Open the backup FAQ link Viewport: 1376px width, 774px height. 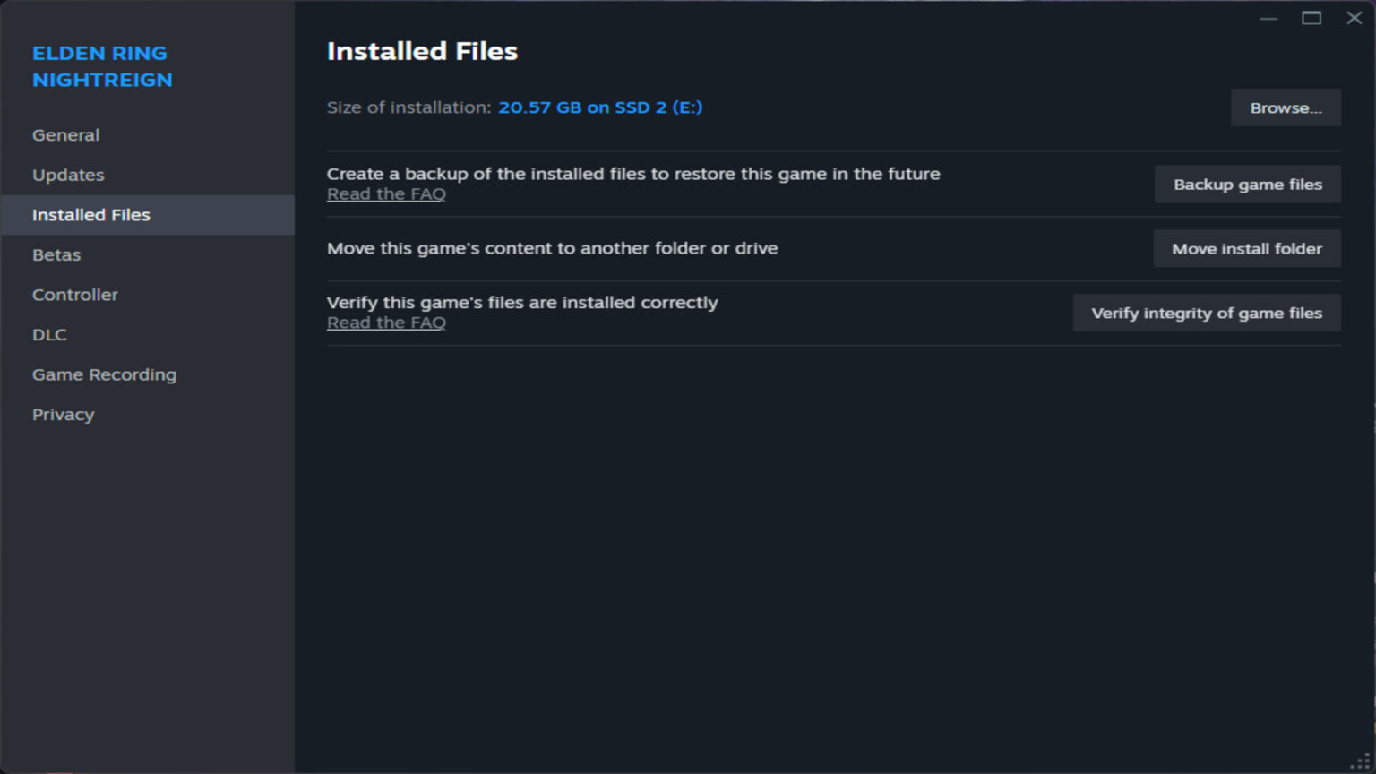[386, 193]
